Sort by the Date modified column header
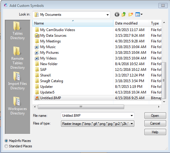Screen dimensions: 170x153 tap(131, 23)
